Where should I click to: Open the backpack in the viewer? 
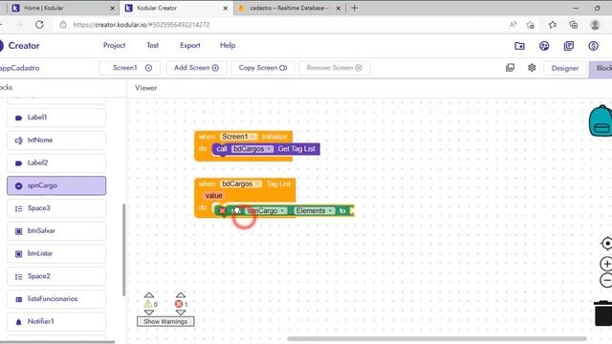click(x=601, y=120)
